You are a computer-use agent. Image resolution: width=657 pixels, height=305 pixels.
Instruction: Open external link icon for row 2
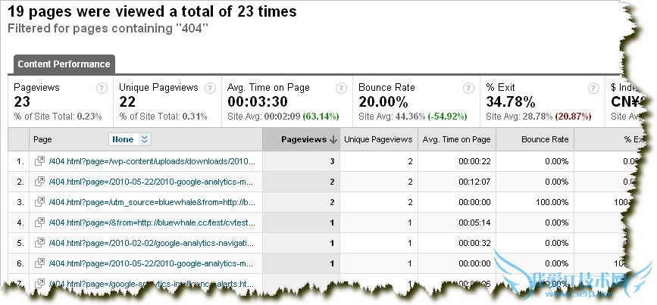point(39,182)
